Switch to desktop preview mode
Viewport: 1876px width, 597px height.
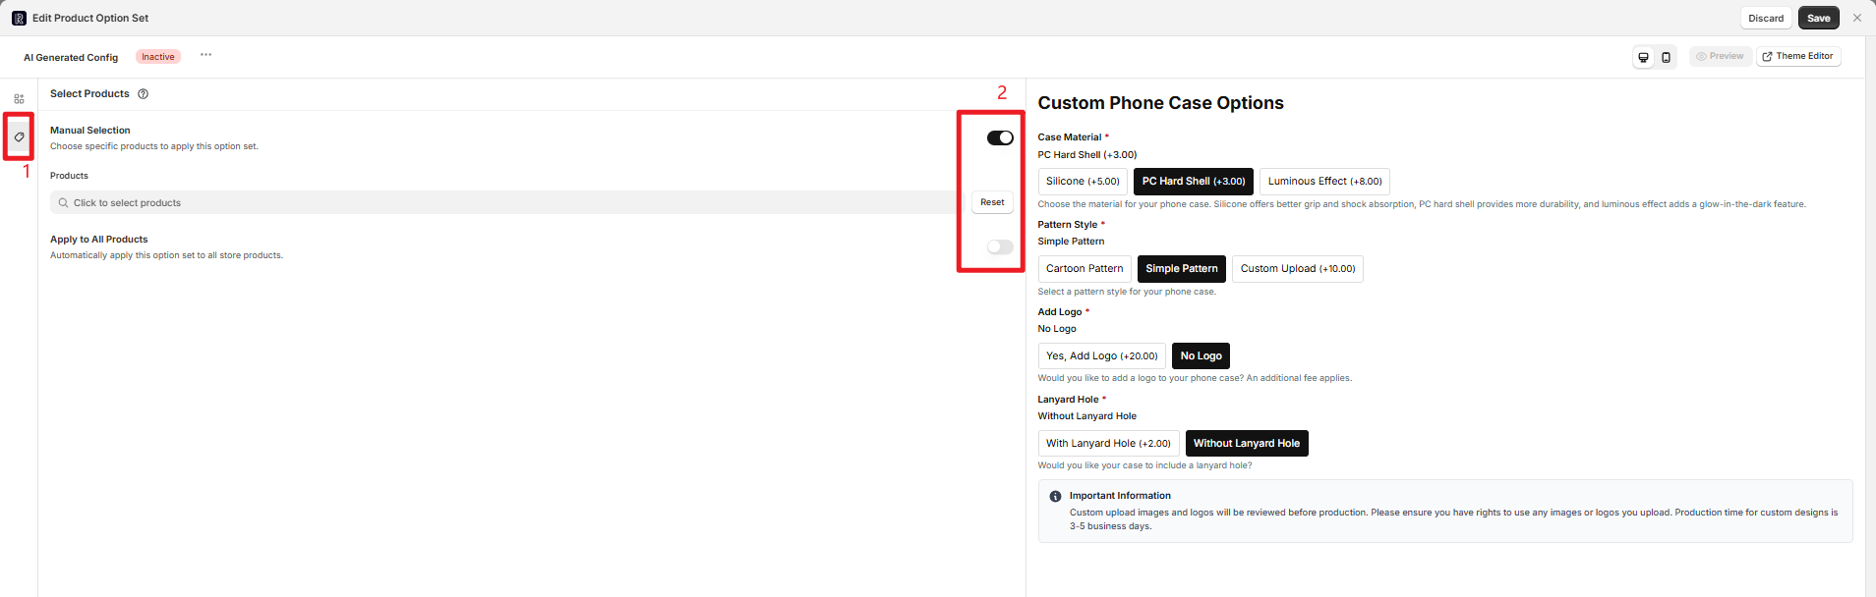(x=1643, y=57)
